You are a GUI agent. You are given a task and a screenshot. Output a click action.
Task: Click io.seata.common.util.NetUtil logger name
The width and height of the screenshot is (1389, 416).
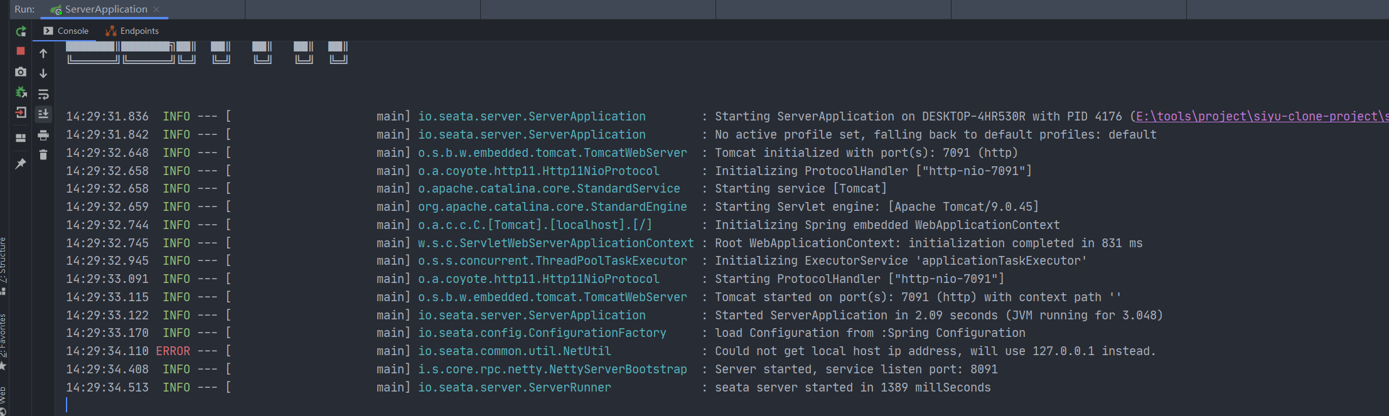515,351
